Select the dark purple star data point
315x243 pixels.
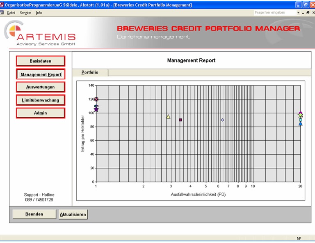[96, 109]
